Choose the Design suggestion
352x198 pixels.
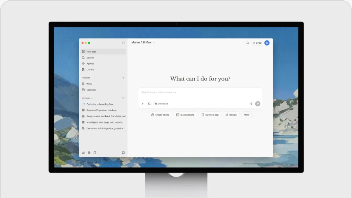coord(231,115)
